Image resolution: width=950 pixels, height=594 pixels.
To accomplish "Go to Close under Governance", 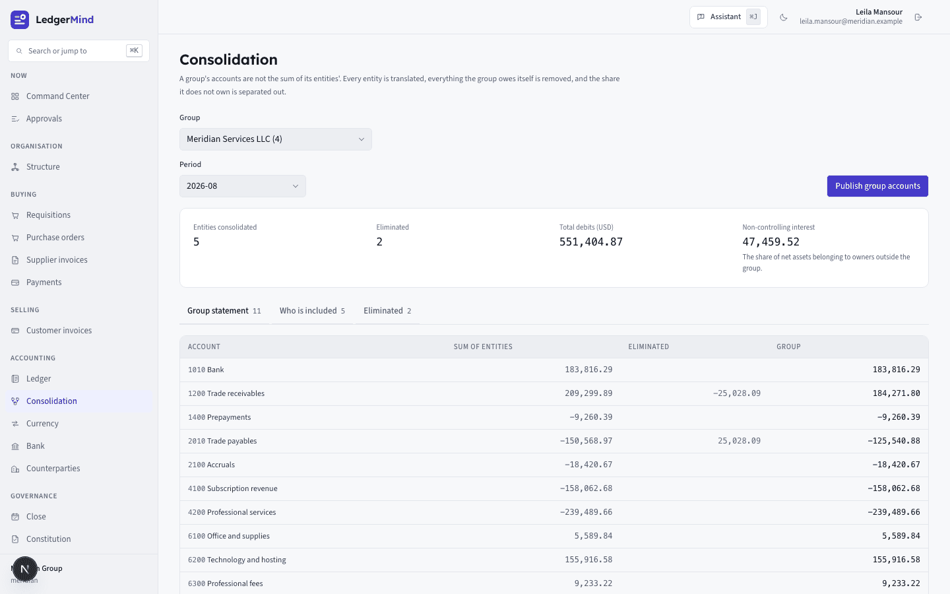I will 79,517.
